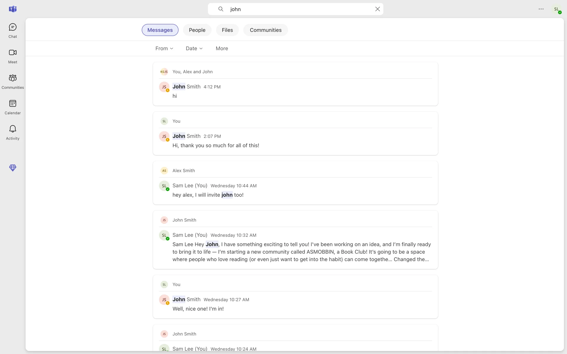Expand the Date filter dropdown
567x354 pixels.
[x=194, y=48]
